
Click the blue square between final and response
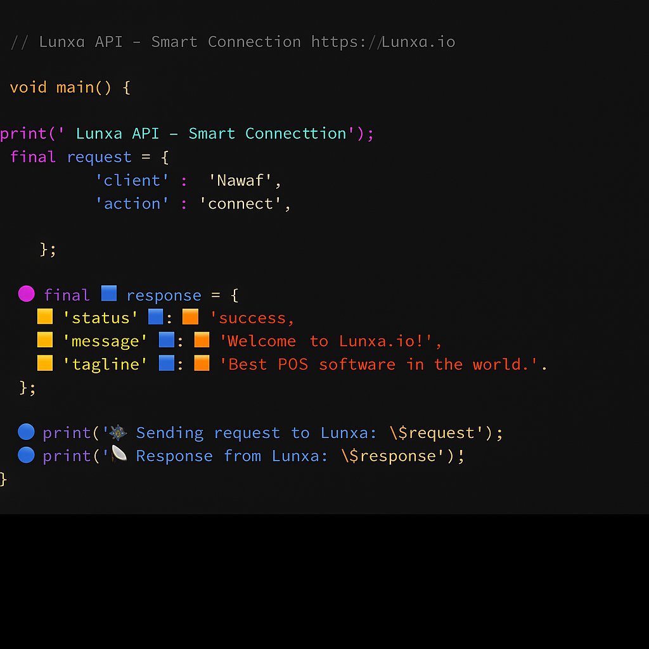(109, 293)
